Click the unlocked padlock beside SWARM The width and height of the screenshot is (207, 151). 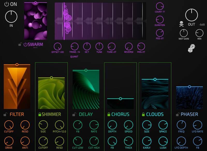[x=20, y=45]
